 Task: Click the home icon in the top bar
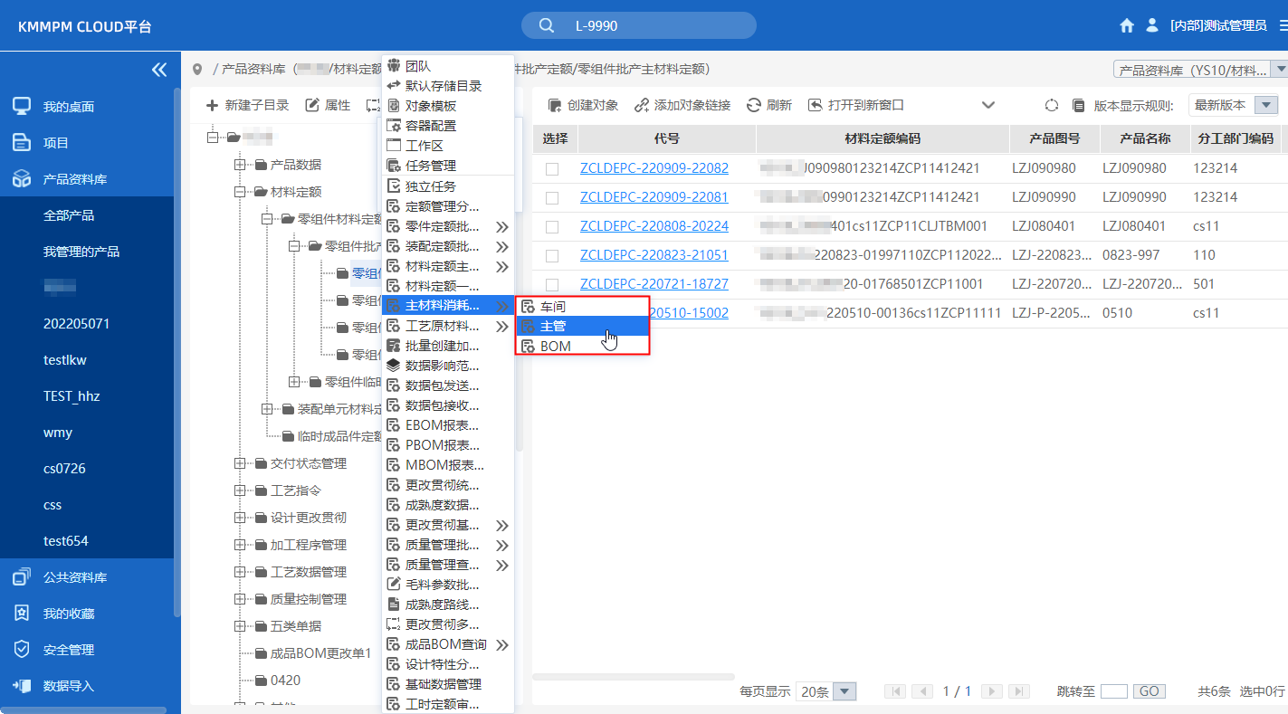(1126, 25)
